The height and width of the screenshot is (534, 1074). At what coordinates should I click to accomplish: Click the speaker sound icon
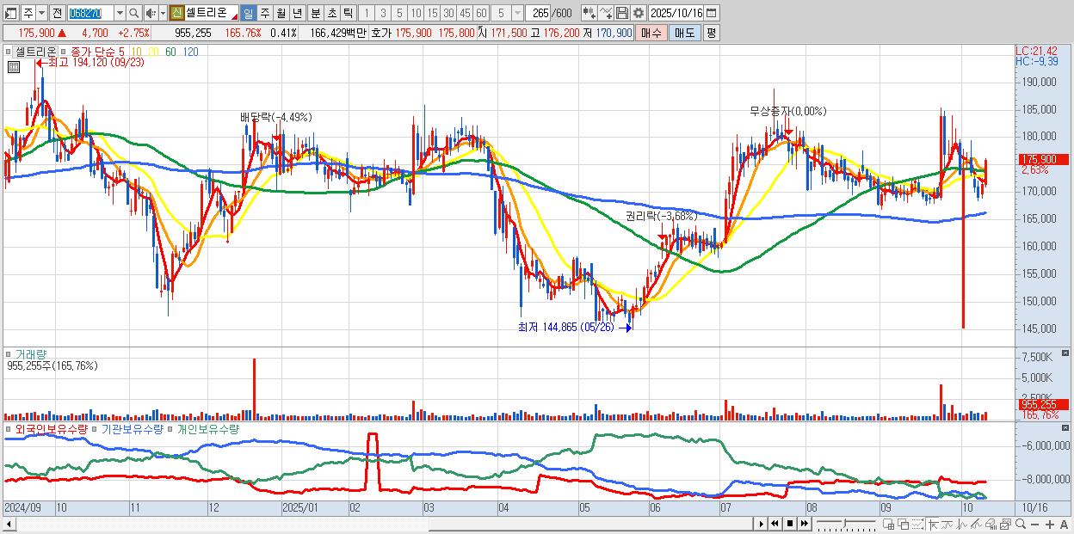tap(150, 13)
